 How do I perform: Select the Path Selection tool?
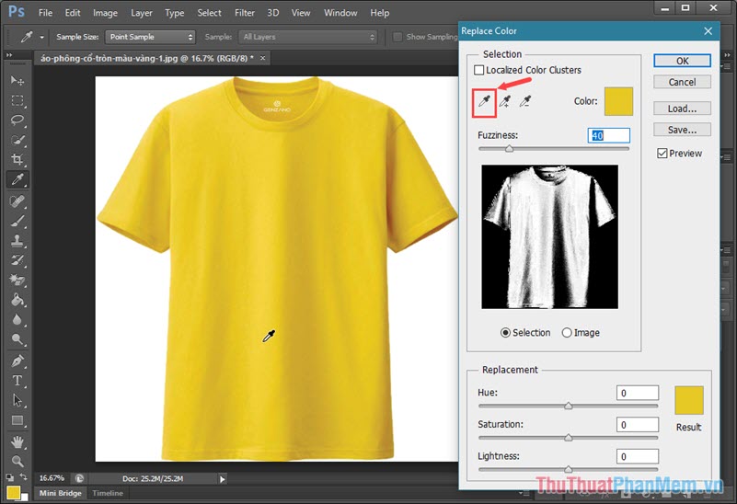tap(17, 400)
